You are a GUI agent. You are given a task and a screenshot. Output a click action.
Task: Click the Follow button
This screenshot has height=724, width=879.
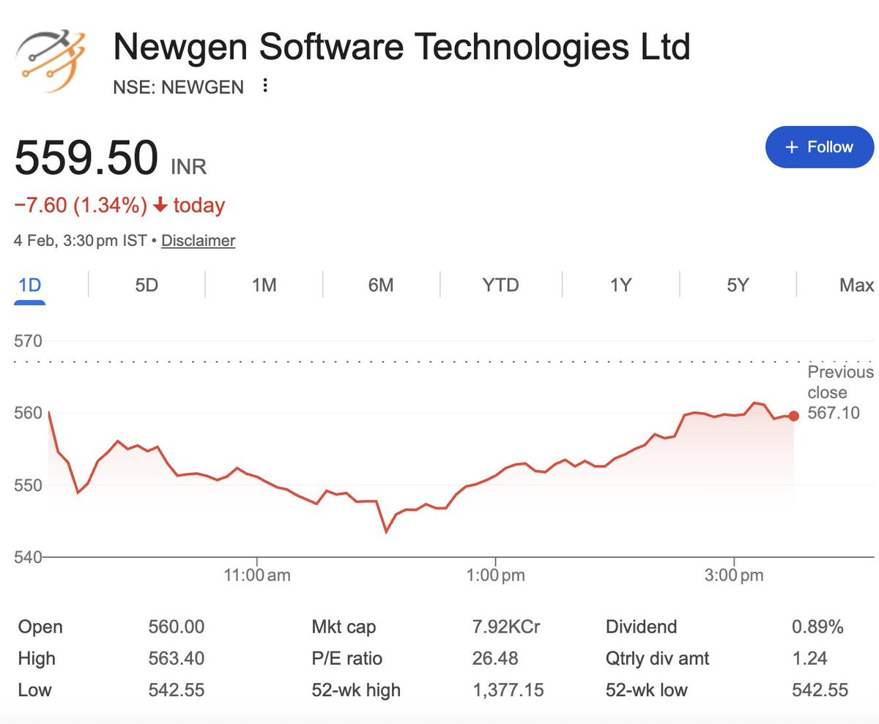click(819, 147)
